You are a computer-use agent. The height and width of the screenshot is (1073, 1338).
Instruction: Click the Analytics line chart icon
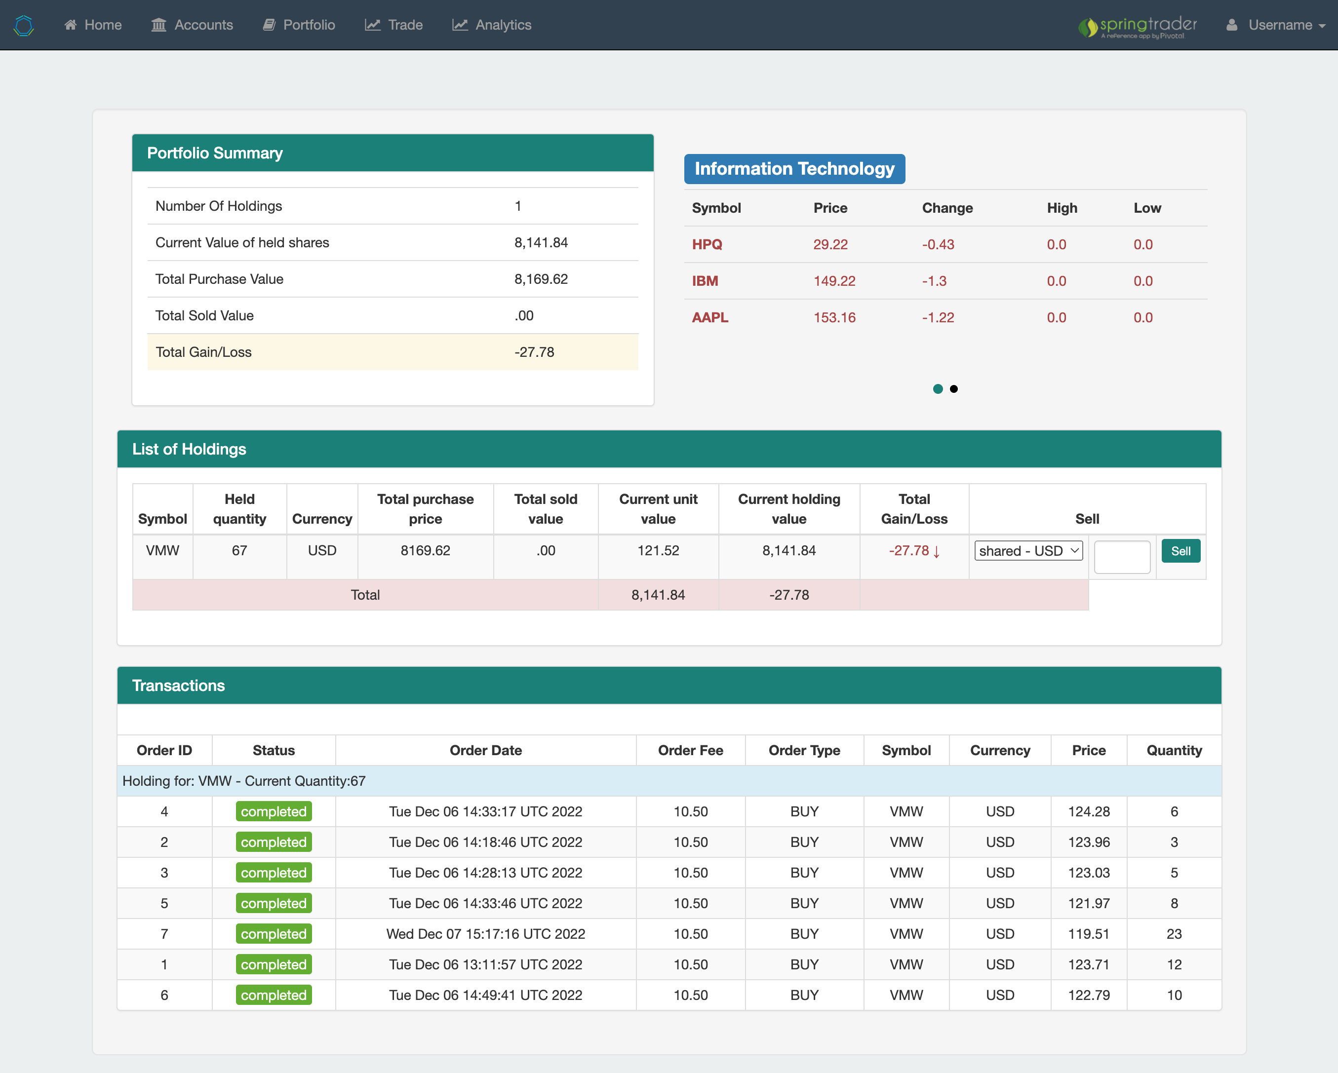(460, 25)
